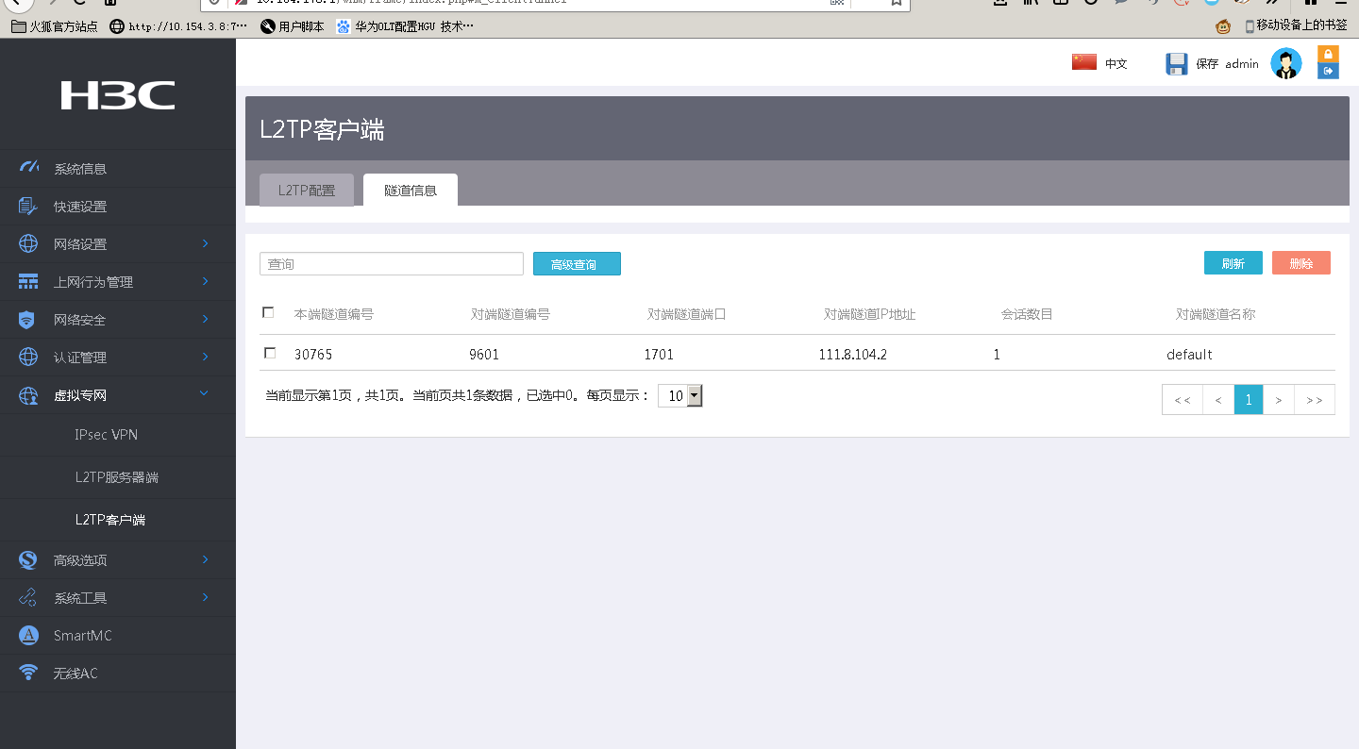Image resolution: width=1359 pixels, height=749 pixels.
Task: Expand the 网络设置 submenu arrow
Action: 205,243
